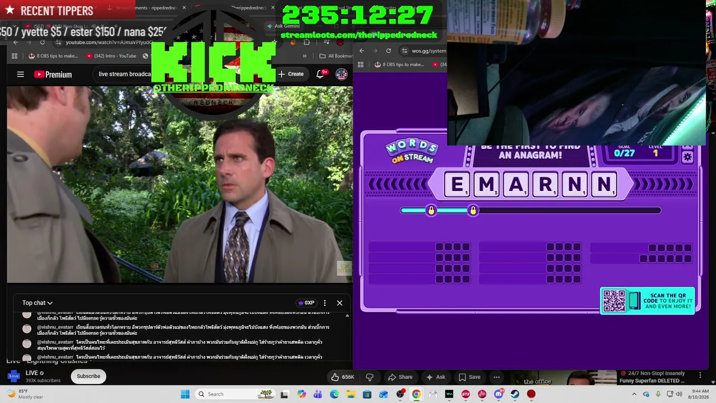Expand the Top chat dropdown
The image size is (716, 403).
37,303
